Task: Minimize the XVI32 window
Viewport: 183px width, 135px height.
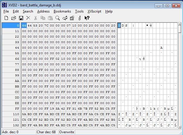Action: coord(158,6)
